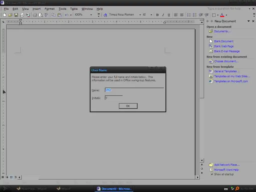
Task: Open the Undo history dropdown arrow
Action: tap(71, 15)
